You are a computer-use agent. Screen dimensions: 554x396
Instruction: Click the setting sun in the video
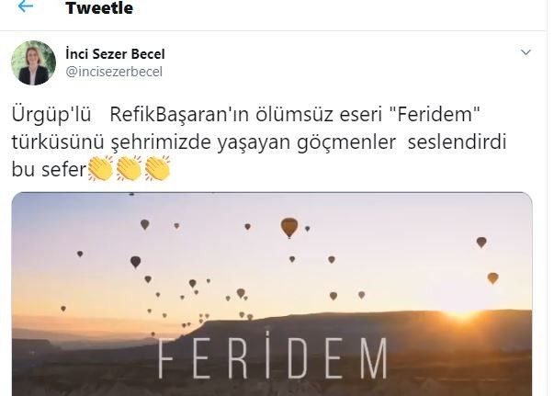point(462,312)
